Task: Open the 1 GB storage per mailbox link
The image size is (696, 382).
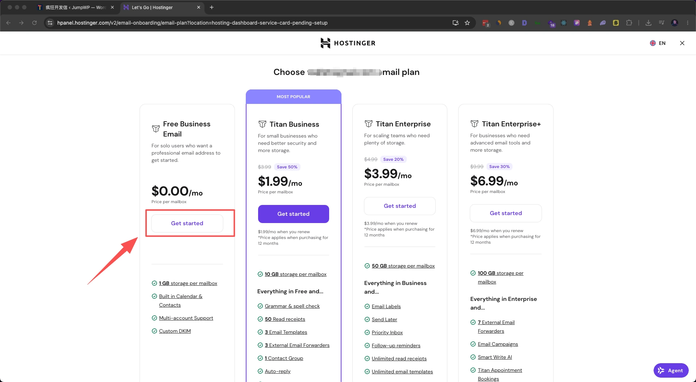Action: (188, 284)
